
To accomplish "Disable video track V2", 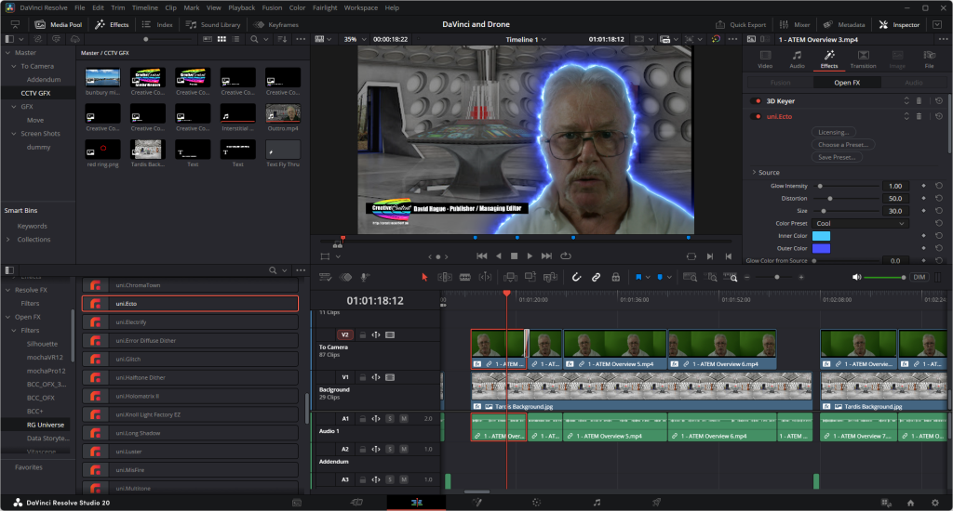I will (x=390, y=335).
